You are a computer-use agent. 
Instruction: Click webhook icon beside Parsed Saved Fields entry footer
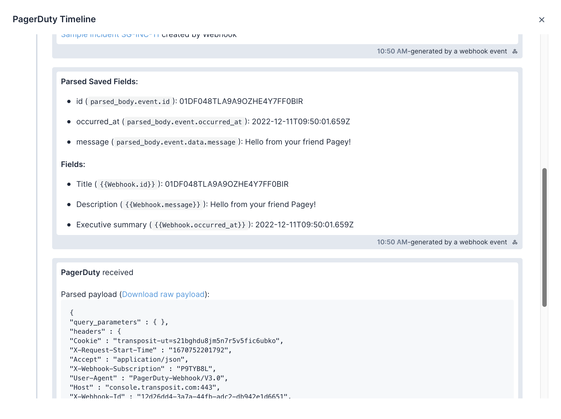click(515, 242)
